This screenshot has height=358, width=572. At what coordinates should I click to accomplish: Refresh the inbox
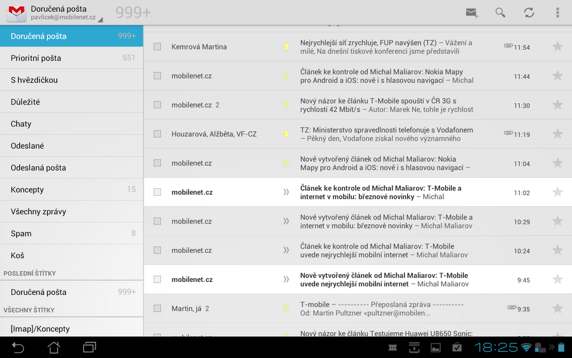coord(529,12)
